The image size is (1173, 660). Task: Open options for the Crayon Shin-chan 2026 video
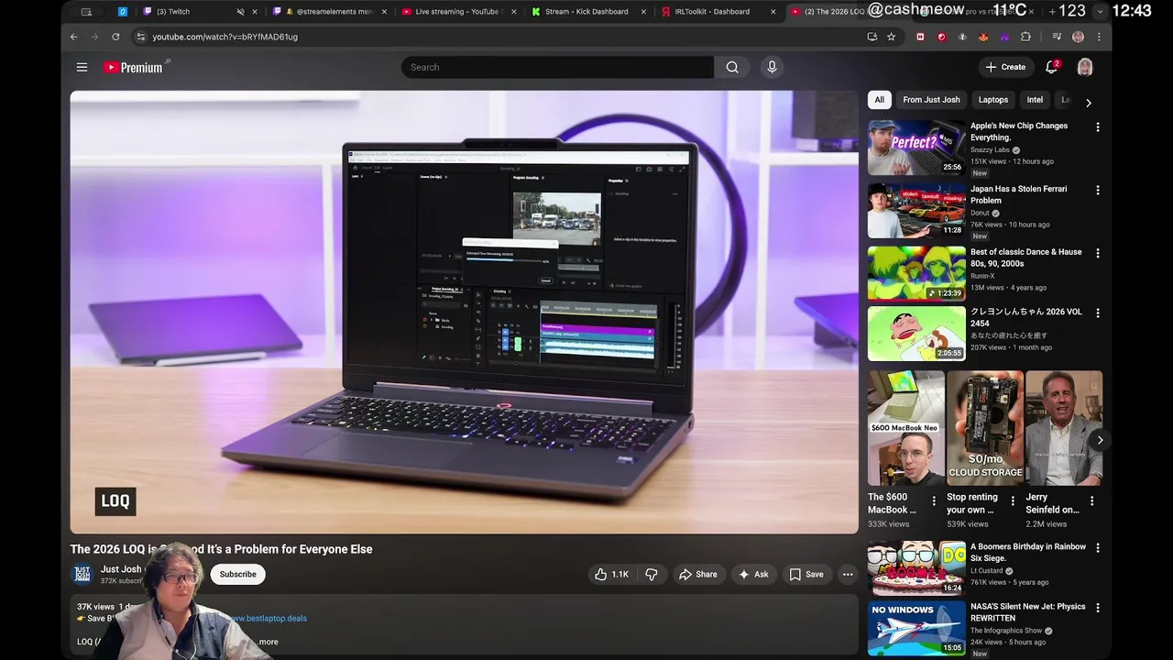tap(1098, 313)
